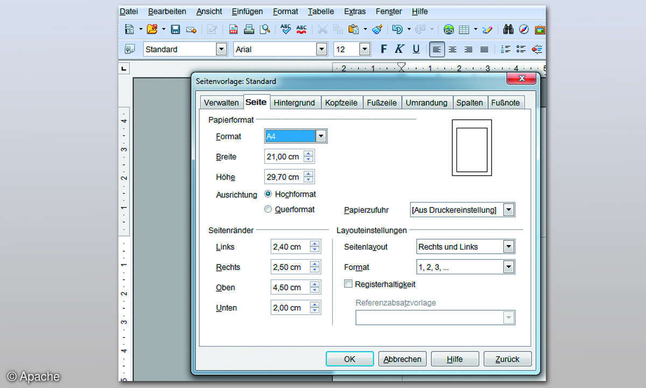Align text left

click(437, 49)
